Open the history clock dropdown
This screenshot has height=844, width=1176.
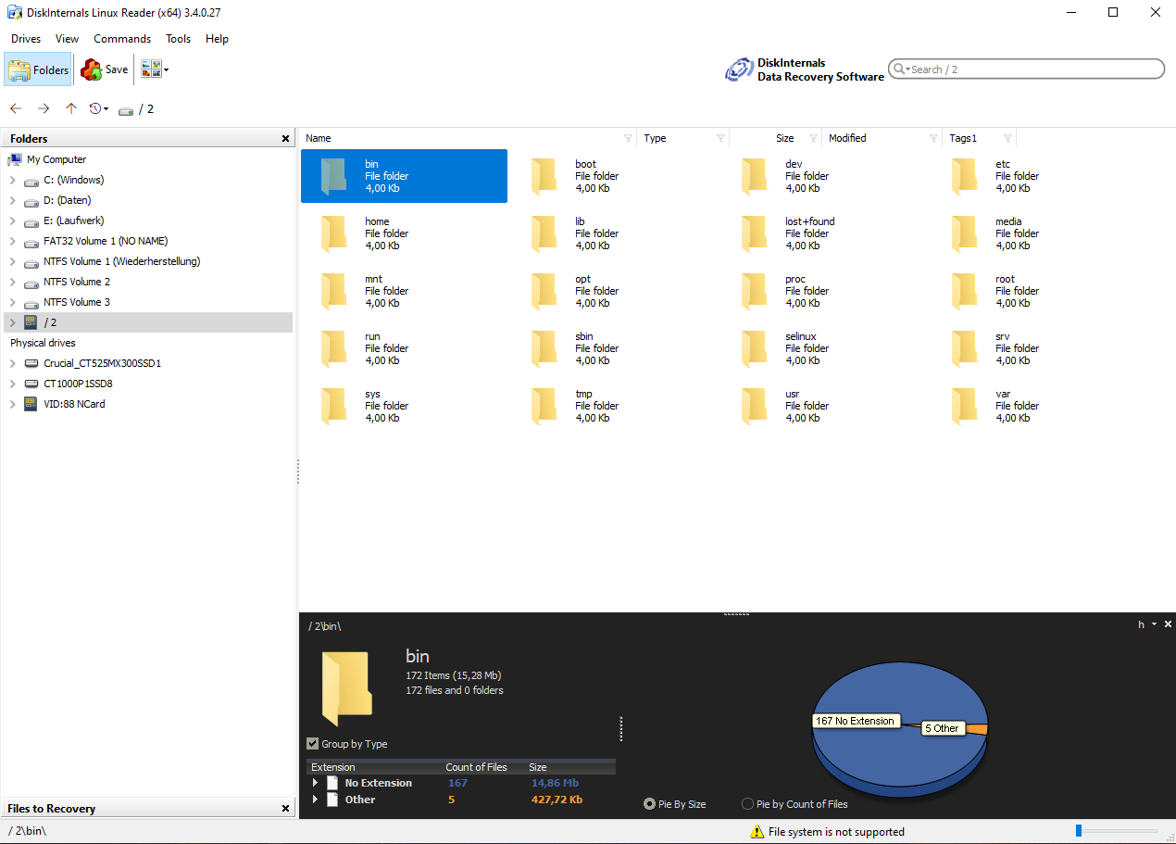pyautogui.click(x=98, y=108)
